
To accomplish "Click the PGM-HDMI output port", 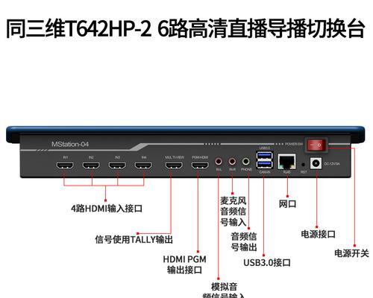I will point(200,165).
